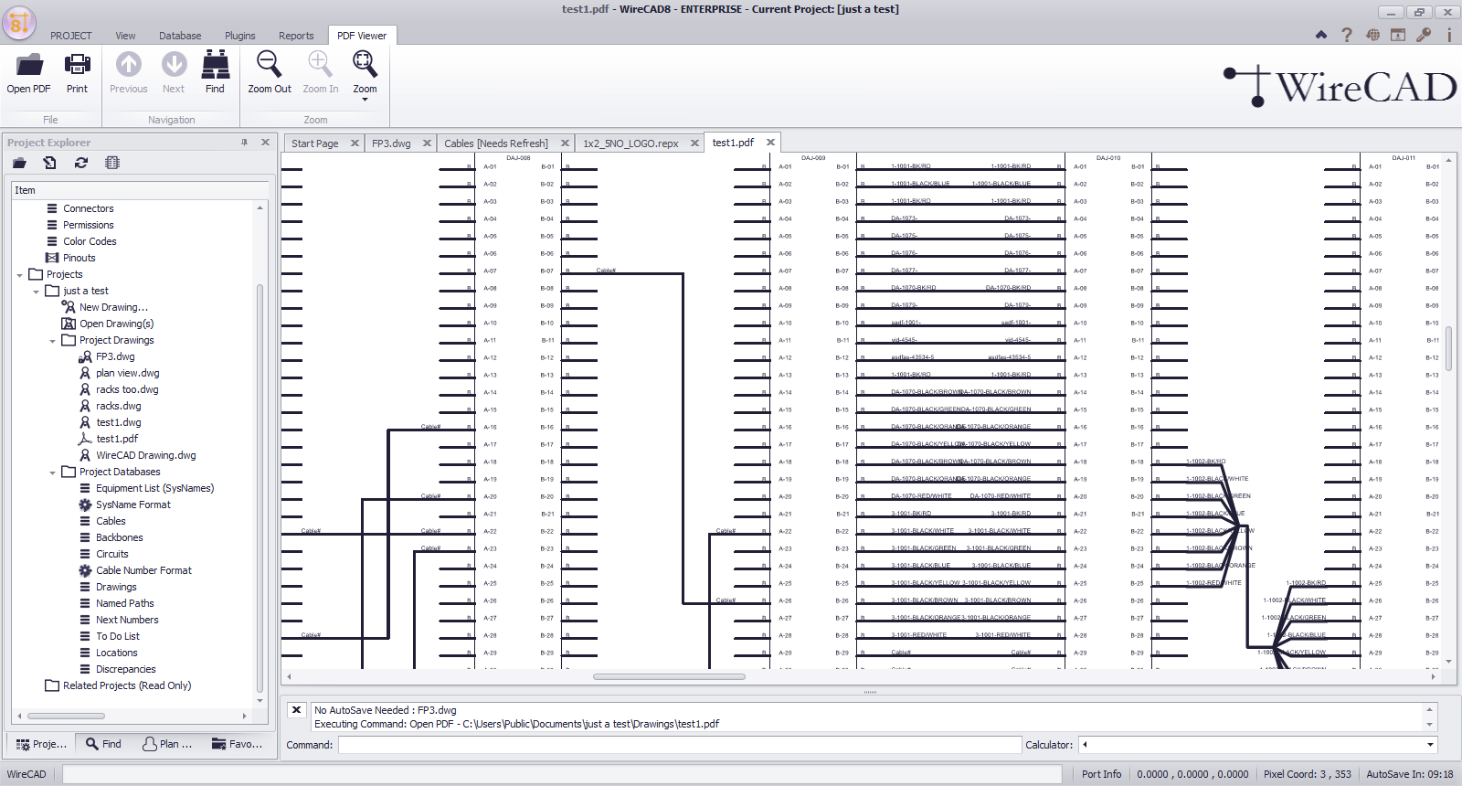Click the calendar window icon at top right

tap(1398, 35)
